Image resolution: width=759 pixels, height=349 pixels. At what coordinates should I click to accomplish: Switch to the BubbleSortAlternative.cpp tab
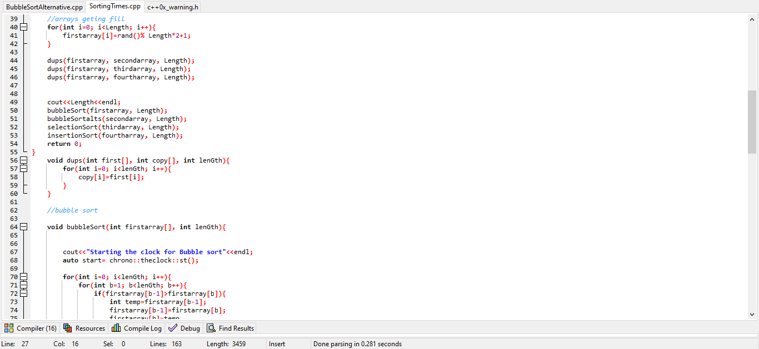click(44, 7)
